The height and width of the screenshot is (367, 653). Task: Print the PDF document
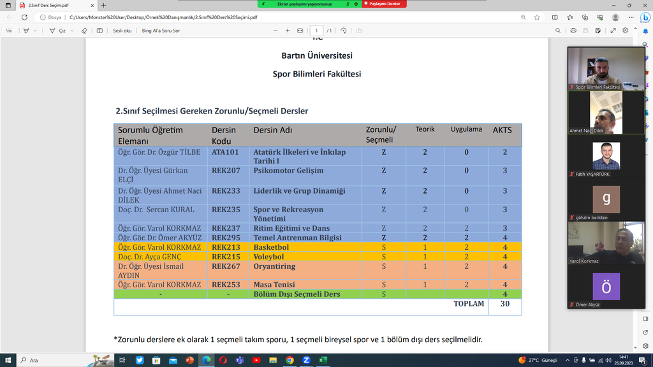573,31
